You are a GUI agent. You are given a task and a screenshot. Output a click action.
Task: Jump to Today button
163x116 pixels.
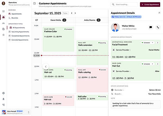tap(65, 13)
